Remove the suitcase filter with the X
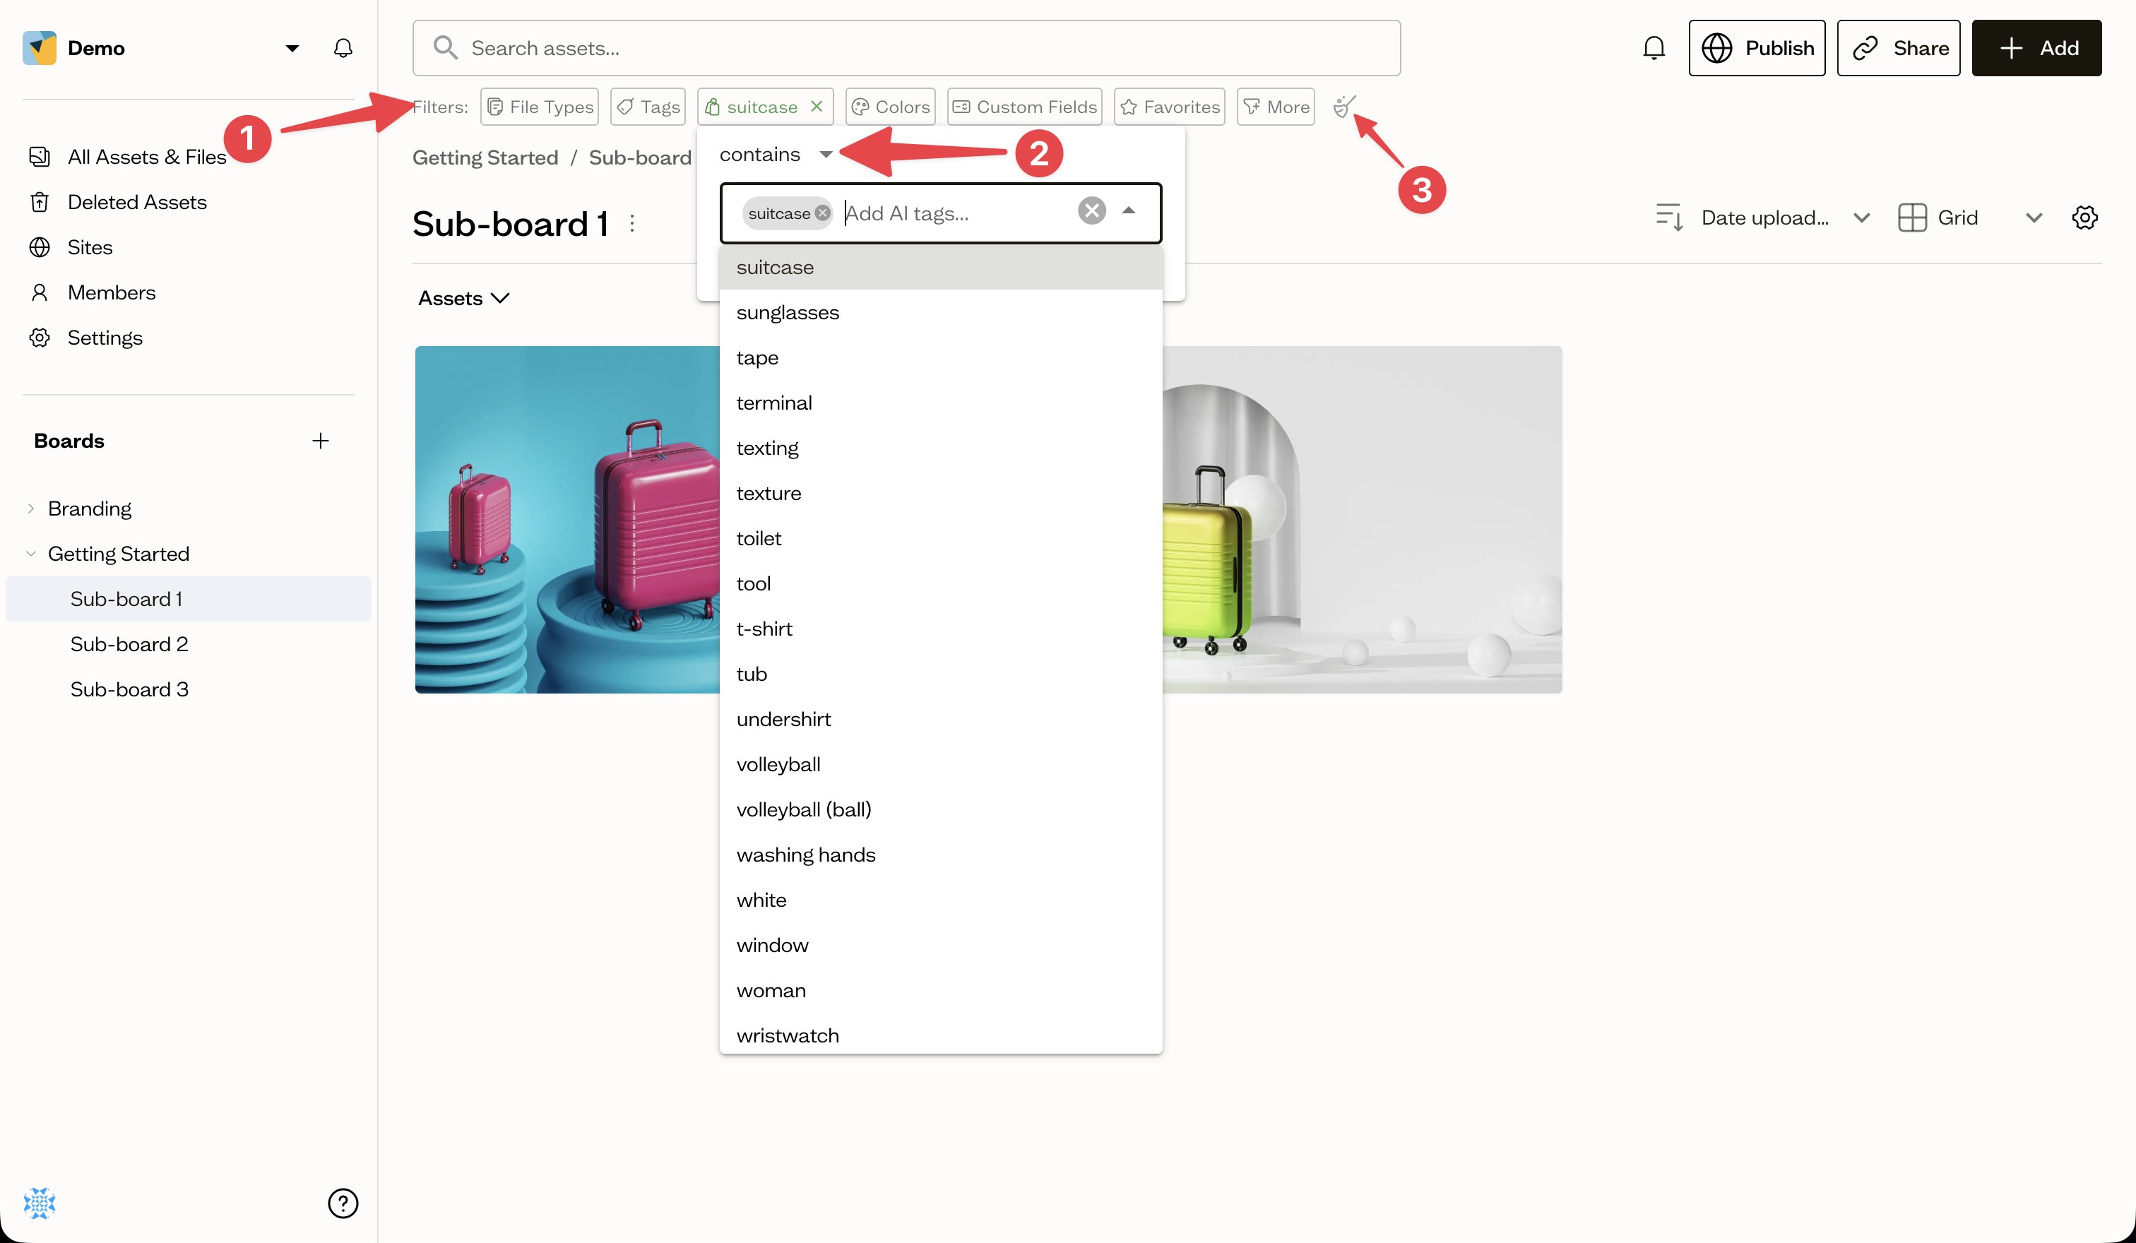Image resolution: width=2136 pixels, height=1243 pixels. click(x=817, y=107)
